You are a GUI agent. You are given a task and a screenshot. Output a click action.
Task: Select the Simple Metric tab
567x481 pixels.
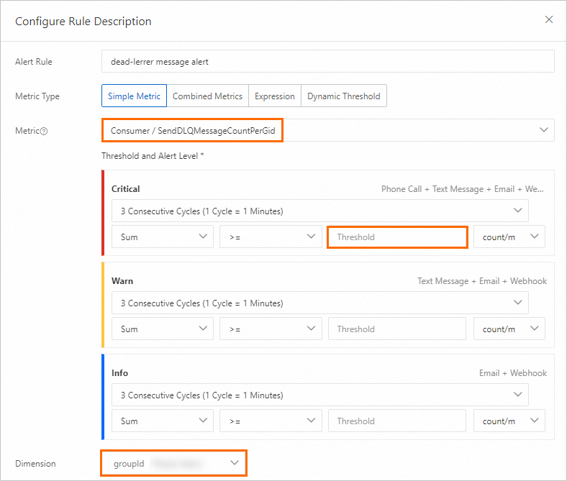click(135, 96)
